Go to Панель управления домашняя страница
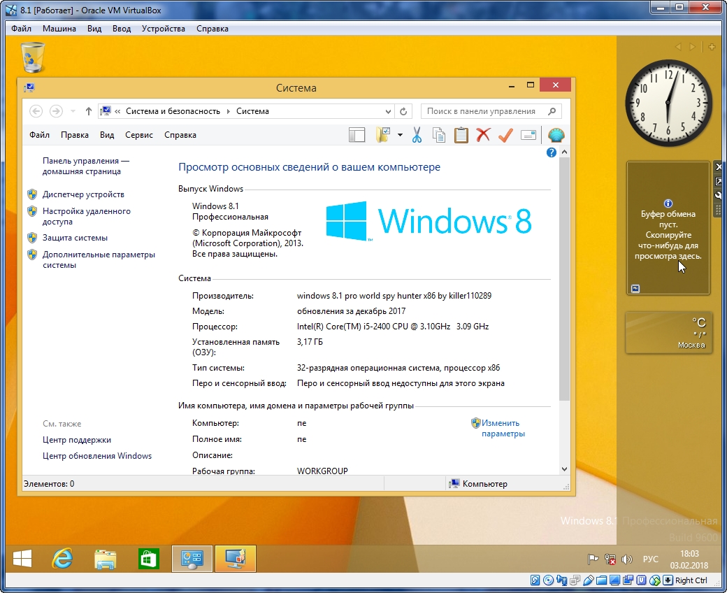The height and width of the screenshot is (593, 727). (86, 166)
